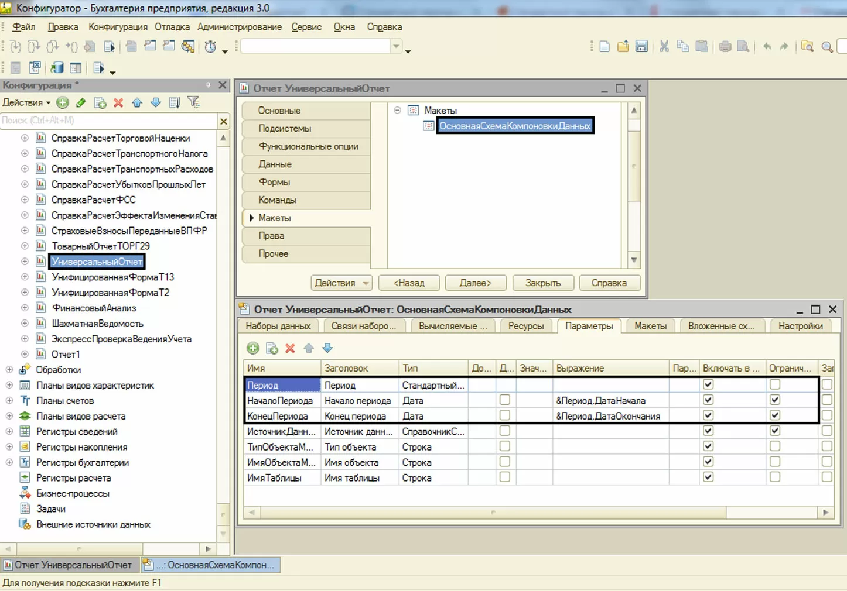Screen dimensions: 847x591
Task: Click the red delete icon in Configuration panel
Action: [x=118, y=103]
